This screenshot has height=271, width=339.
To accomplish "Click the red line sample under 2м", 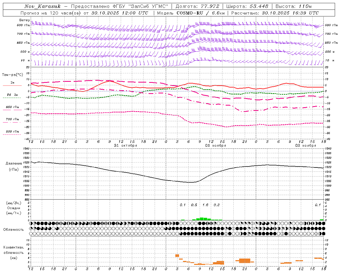I will pos(12,86).
